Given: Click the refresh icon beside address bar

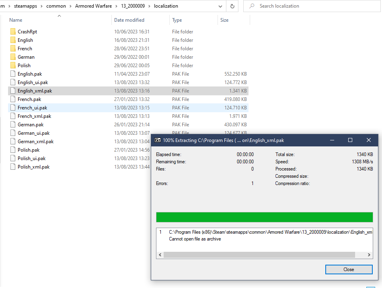Looking at the screenshot, I should 232,6.
